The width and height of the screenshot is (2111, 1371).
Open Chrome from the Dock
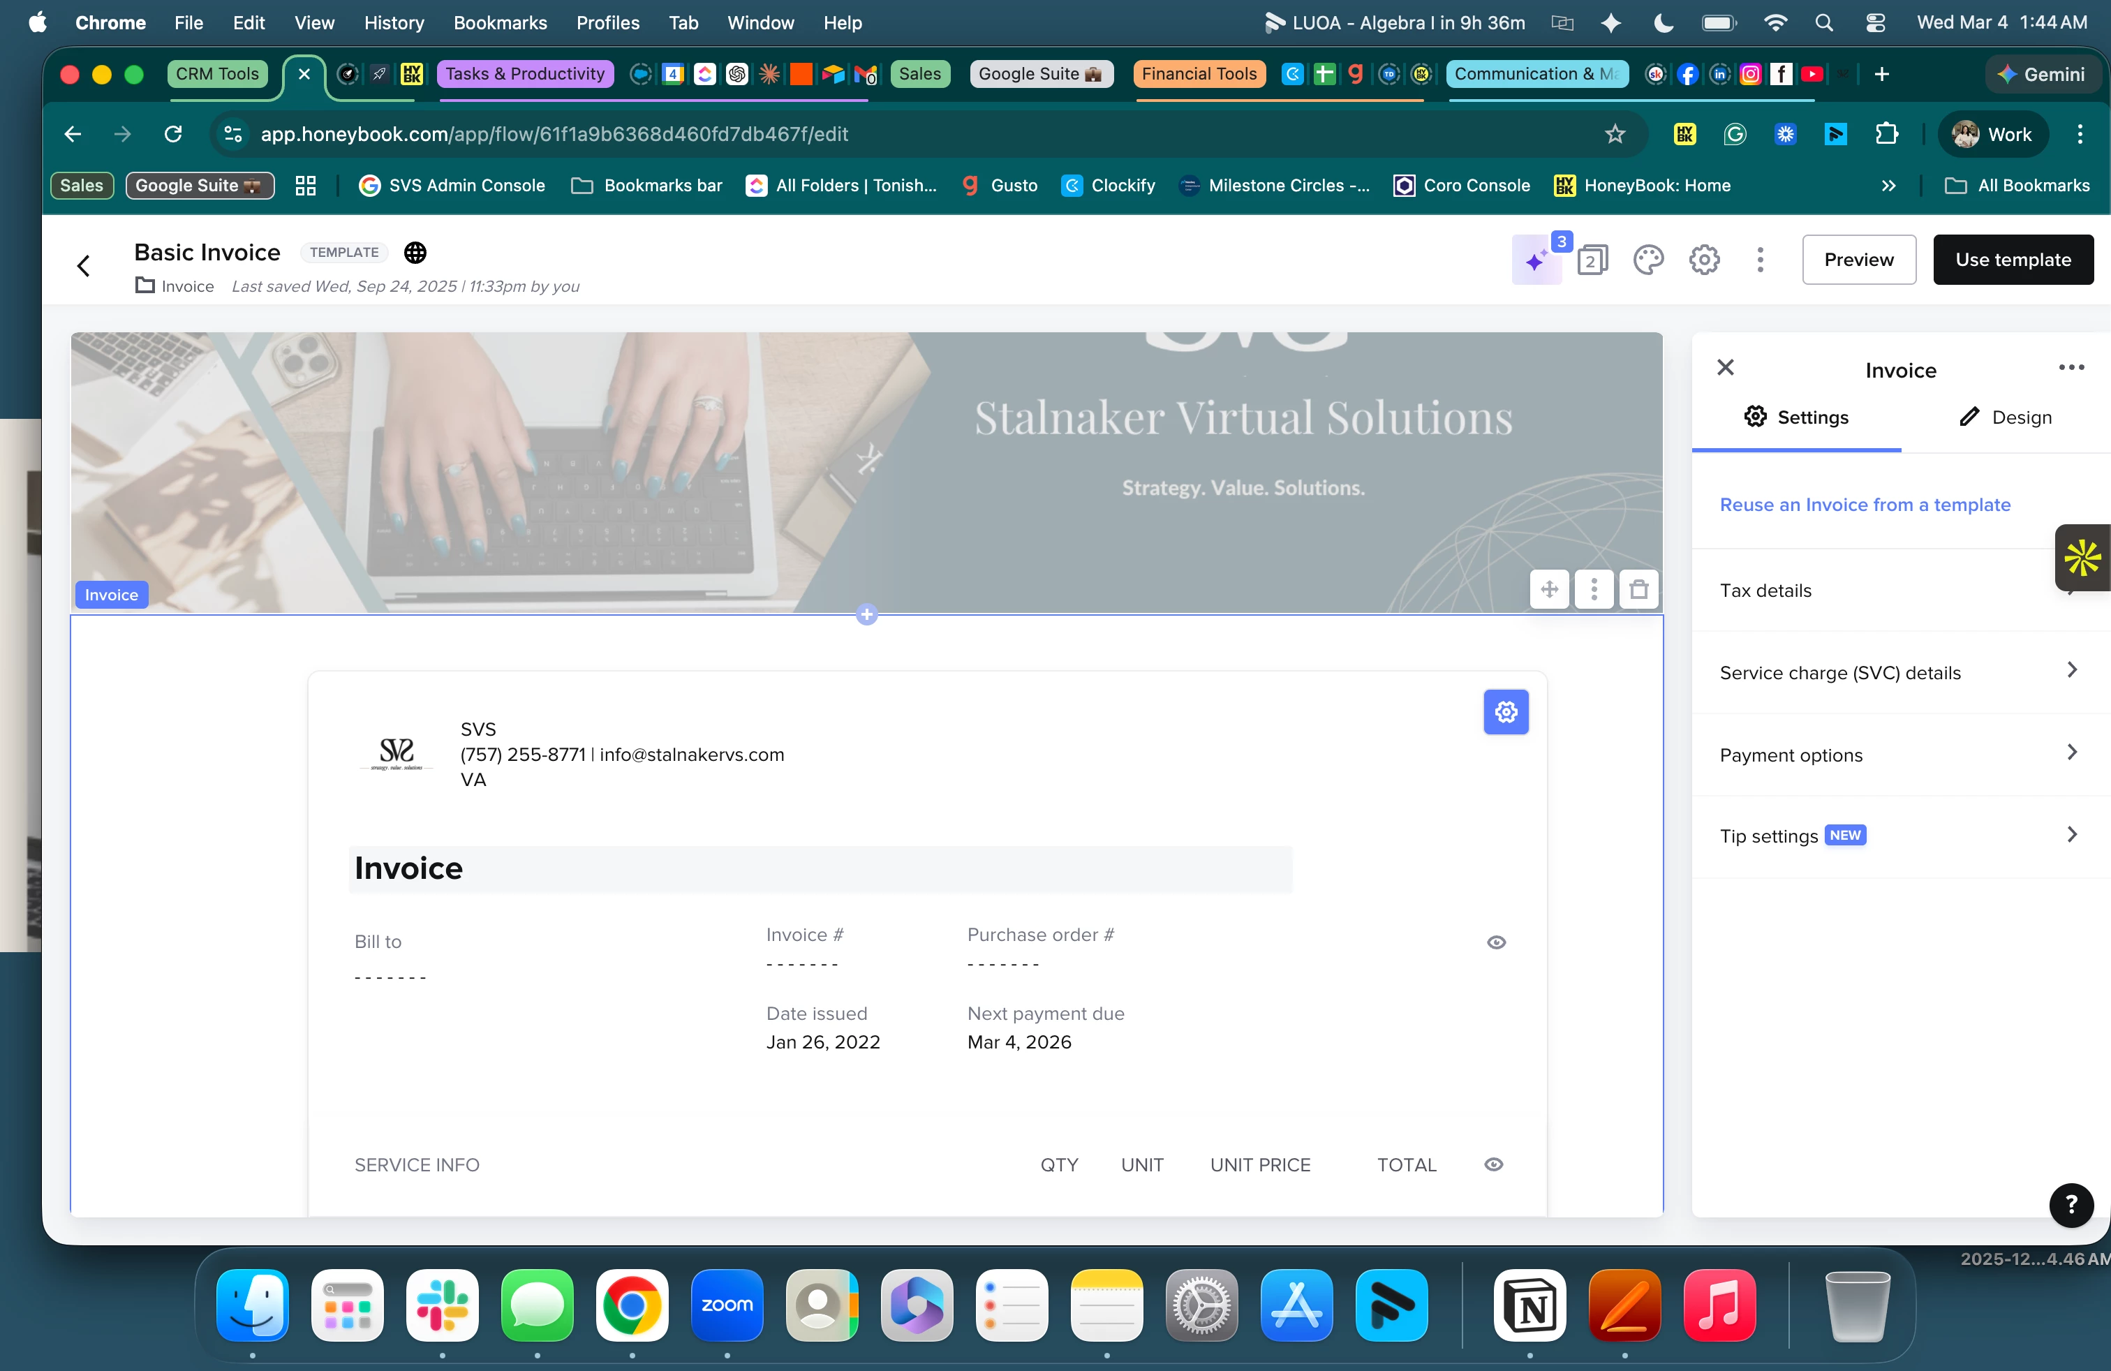point(632,1305)
